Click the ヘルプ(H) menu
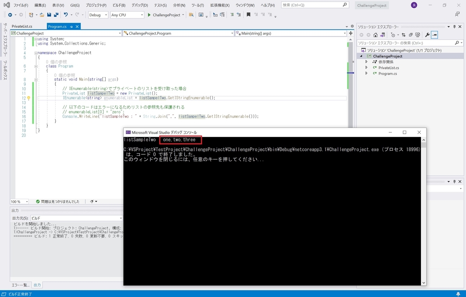466x297 pixels. click(x=268, y=5)
